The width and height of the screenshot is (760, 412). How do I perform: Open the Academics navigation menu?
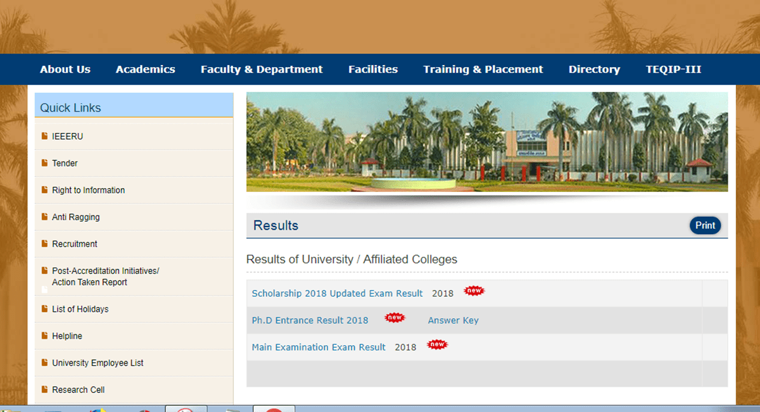coord(145,70)
